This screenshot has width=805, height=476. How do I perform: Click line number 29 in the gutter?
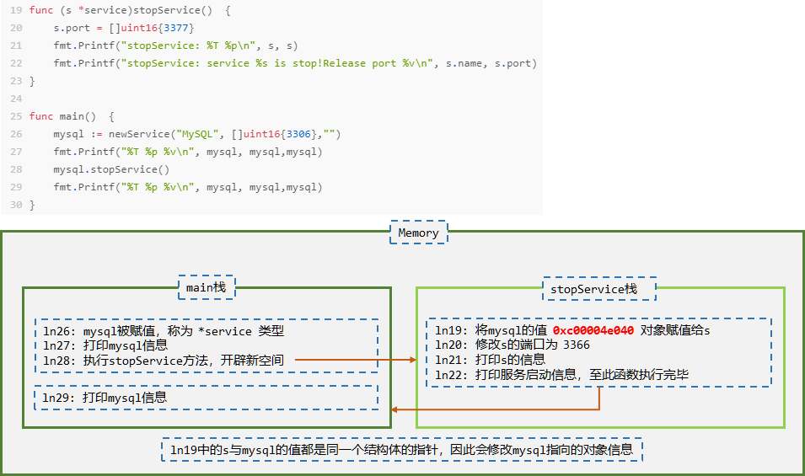(16, 187)
